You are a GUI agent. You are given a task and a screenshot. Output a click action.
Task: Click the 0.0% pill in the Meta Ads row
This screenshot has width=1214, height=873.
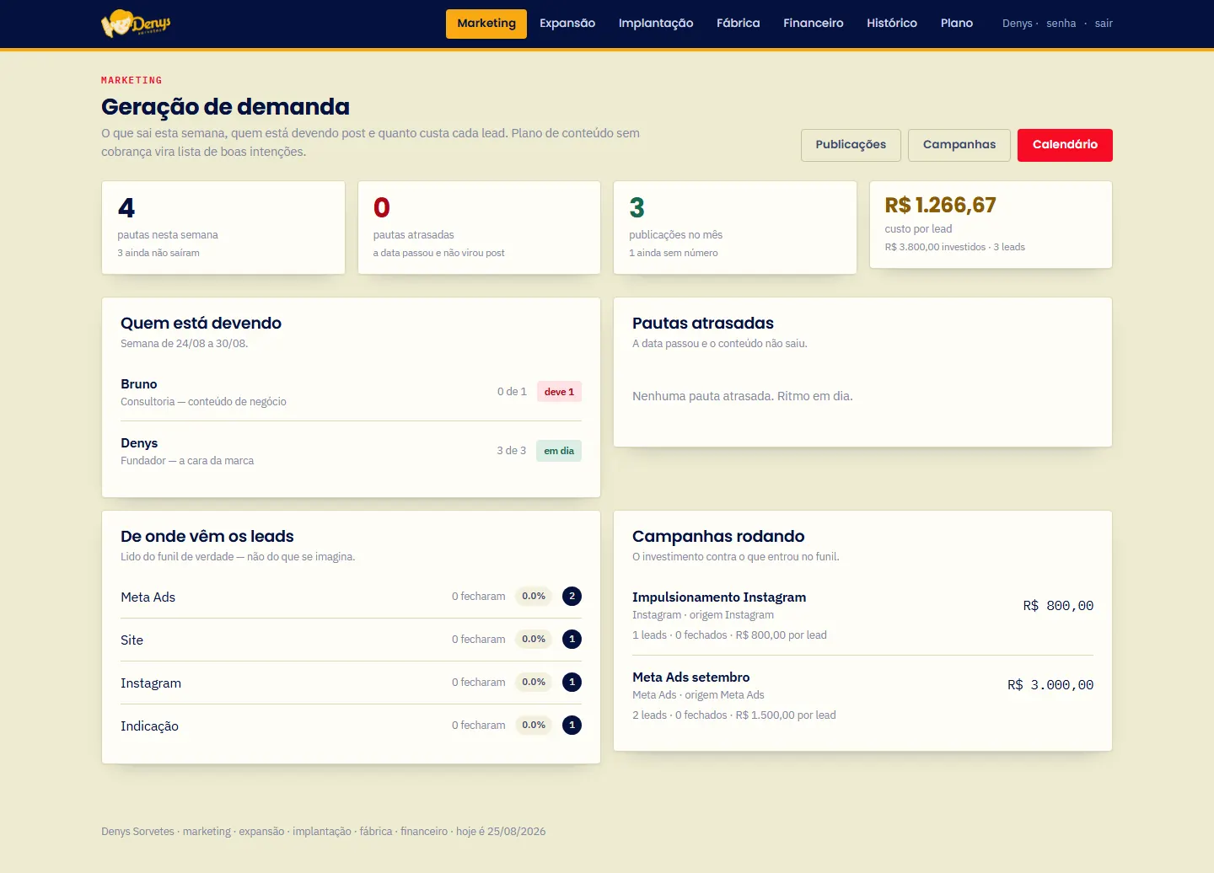(x=534, y=597)
